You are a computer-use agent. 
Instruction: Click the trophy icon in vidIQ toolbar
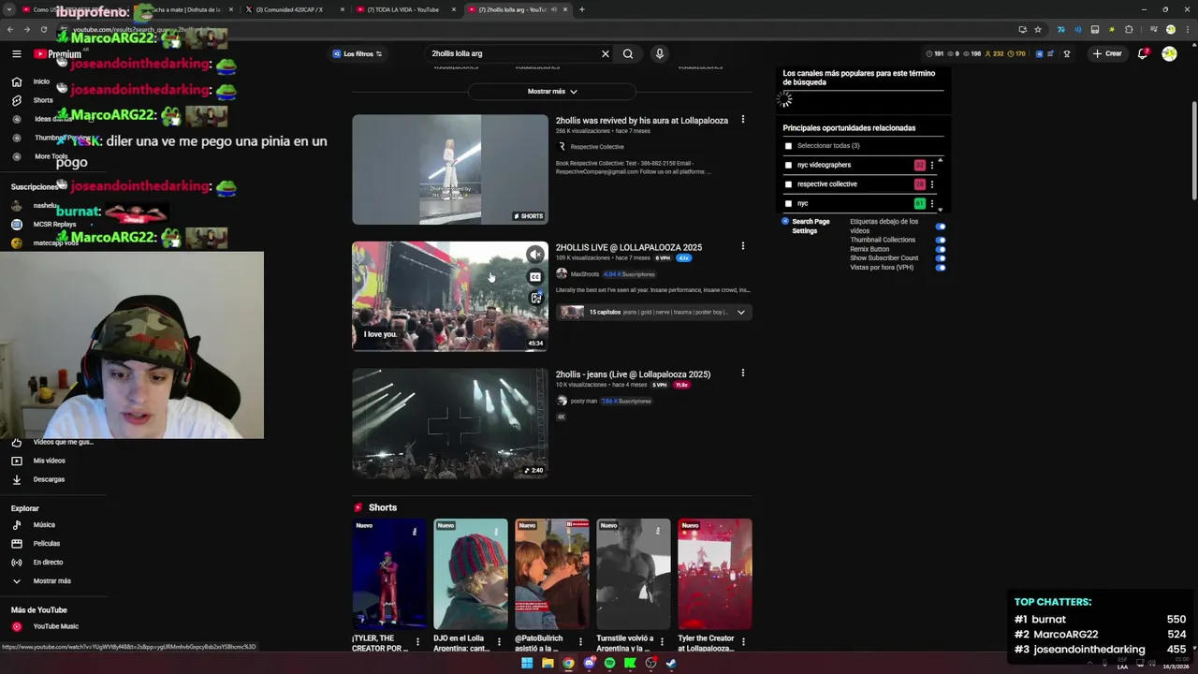pyautogui.click(x=1066, y=53)
